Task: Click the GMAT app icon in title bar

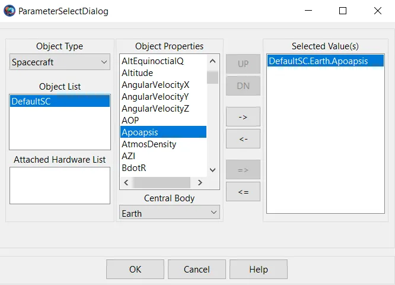Action: [x=9, y=11]
